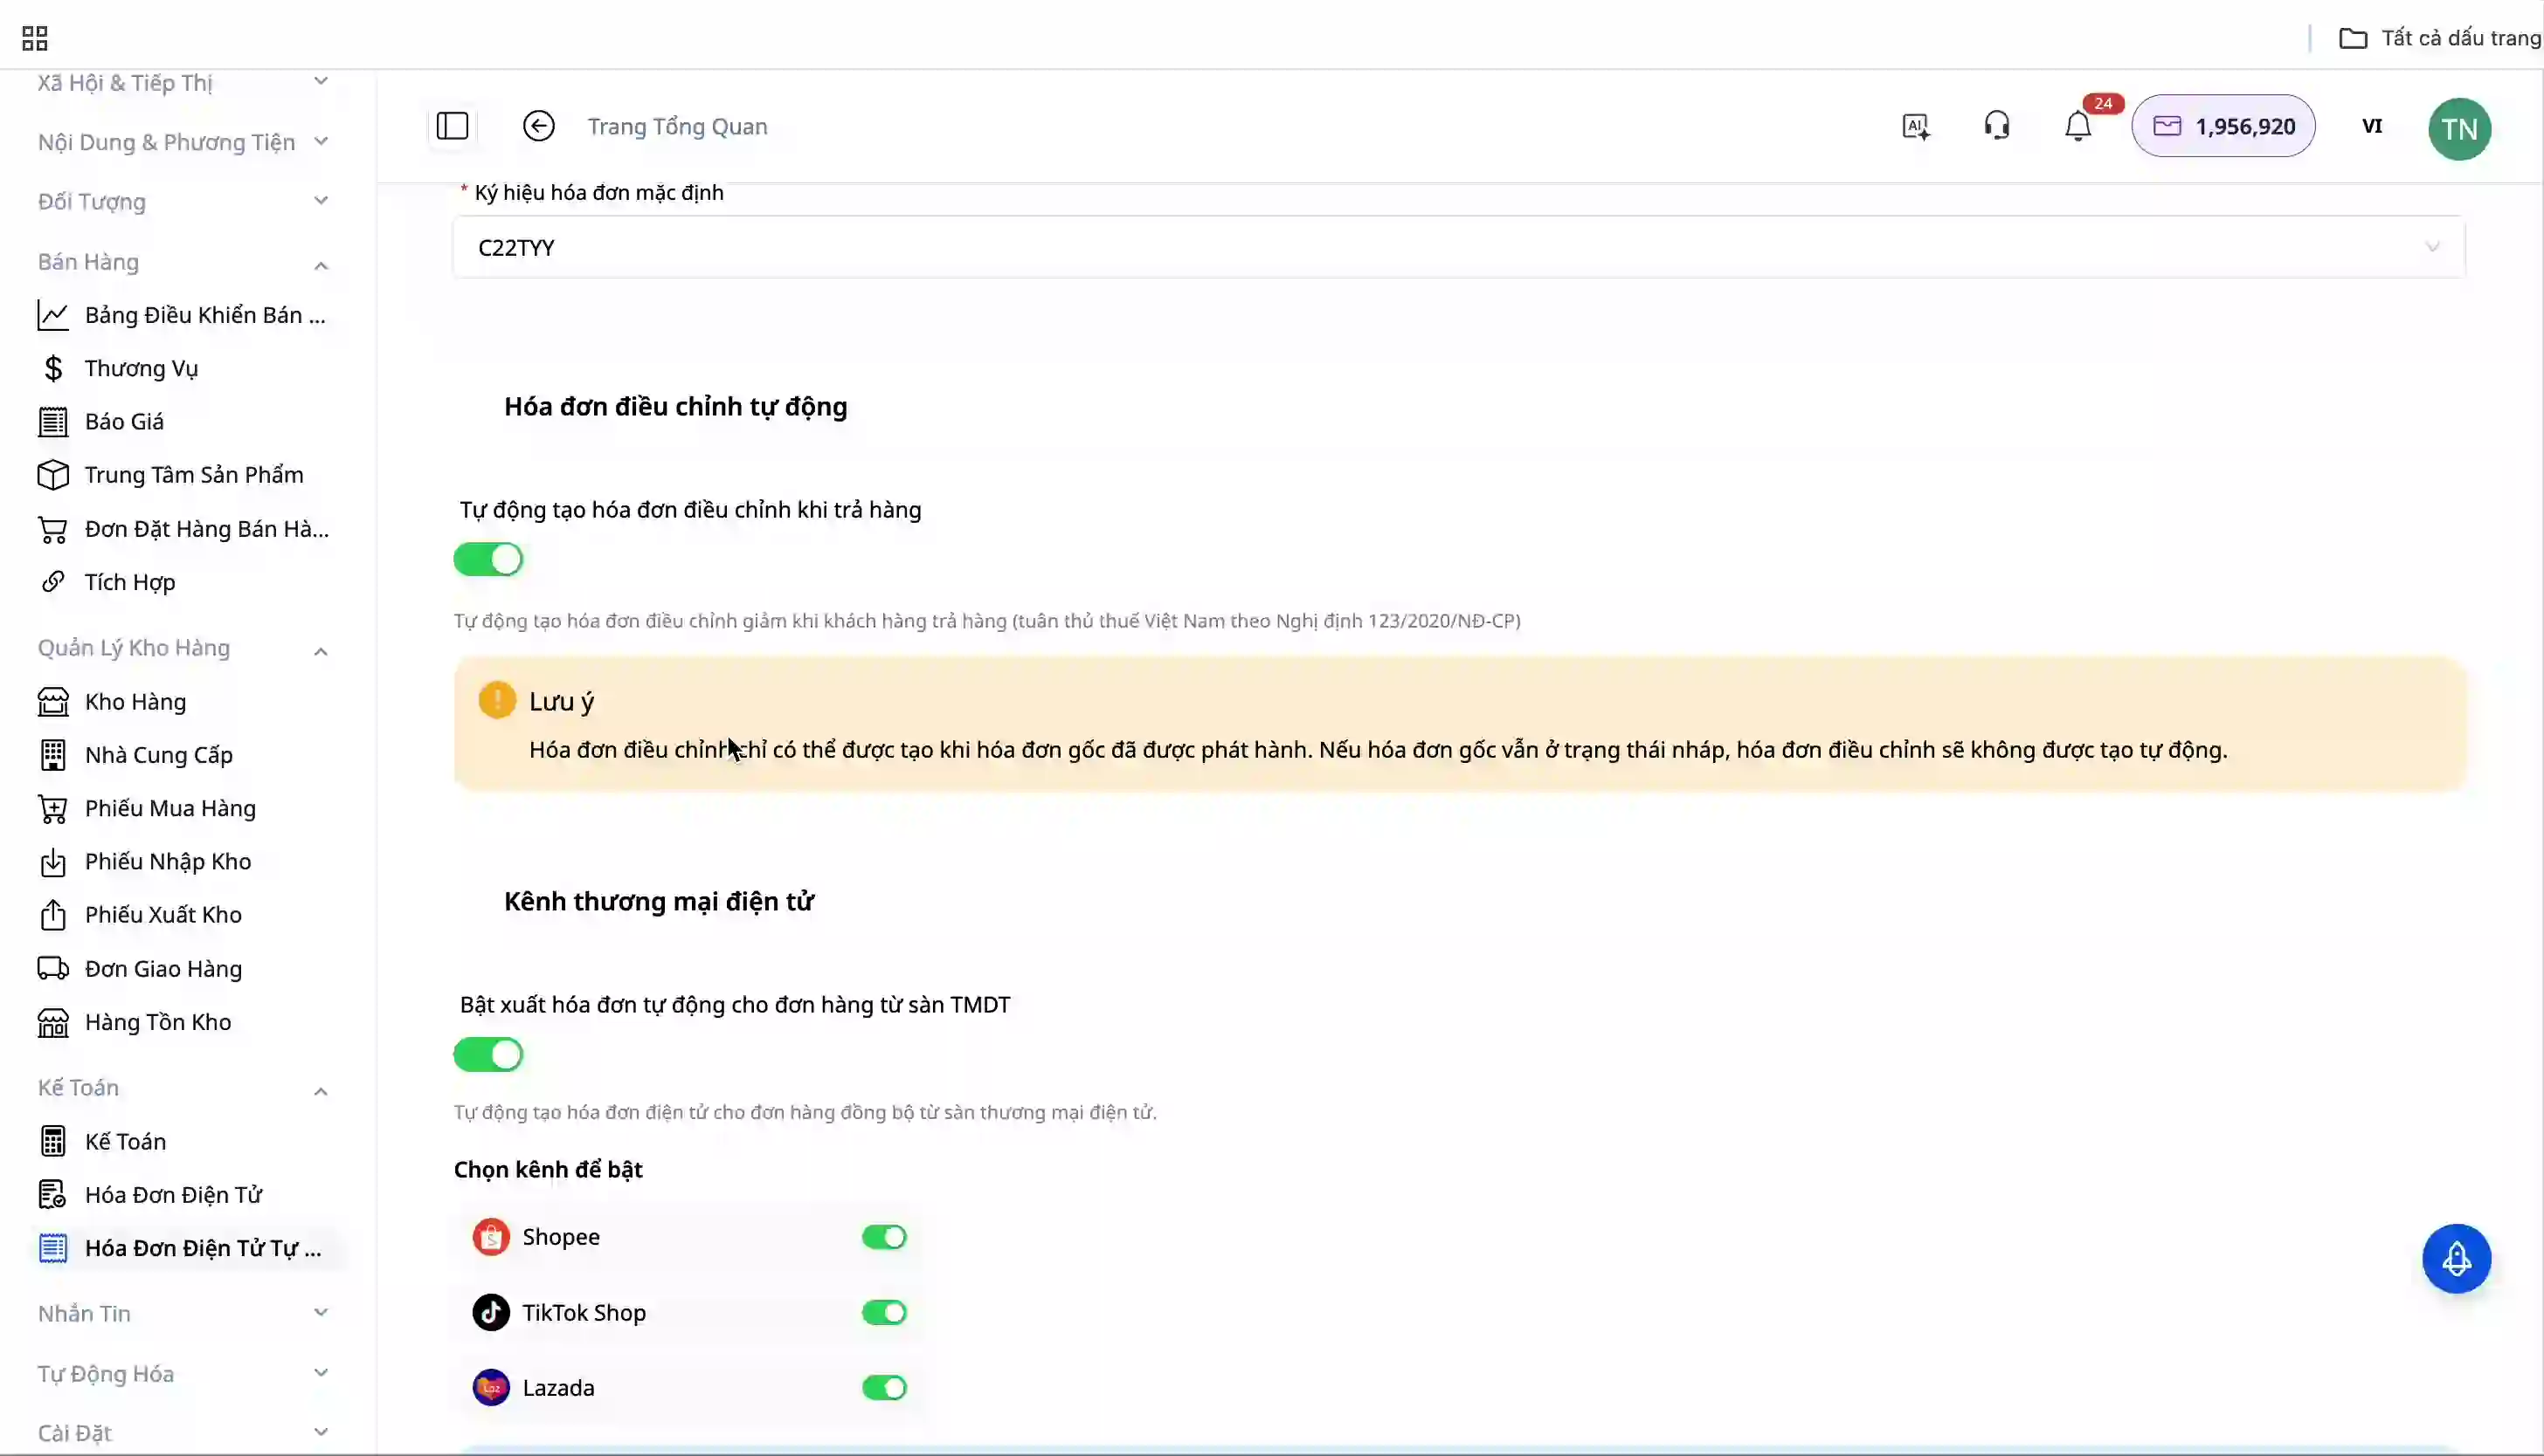
Task: Go to Kho Hàng in sidebar
Action: coord(135,701)
